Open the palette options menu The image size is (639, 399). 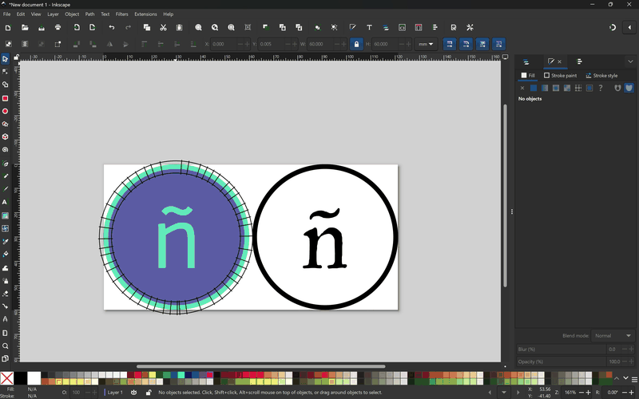(x=634, y=380)
